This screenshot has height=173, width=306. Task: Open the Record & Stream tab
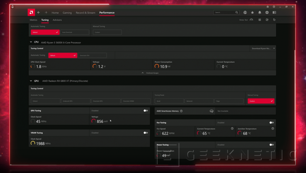click(x=86, y=13)
